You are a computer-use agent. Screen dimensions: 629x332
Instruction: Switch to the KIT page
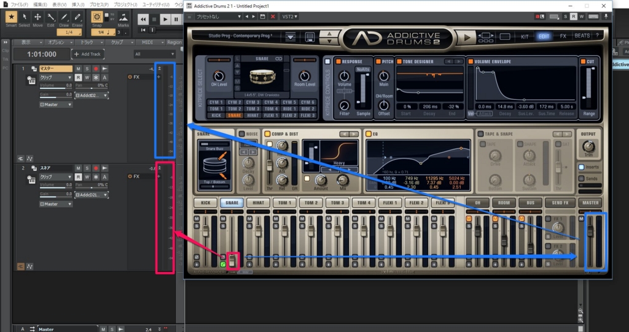525,36
